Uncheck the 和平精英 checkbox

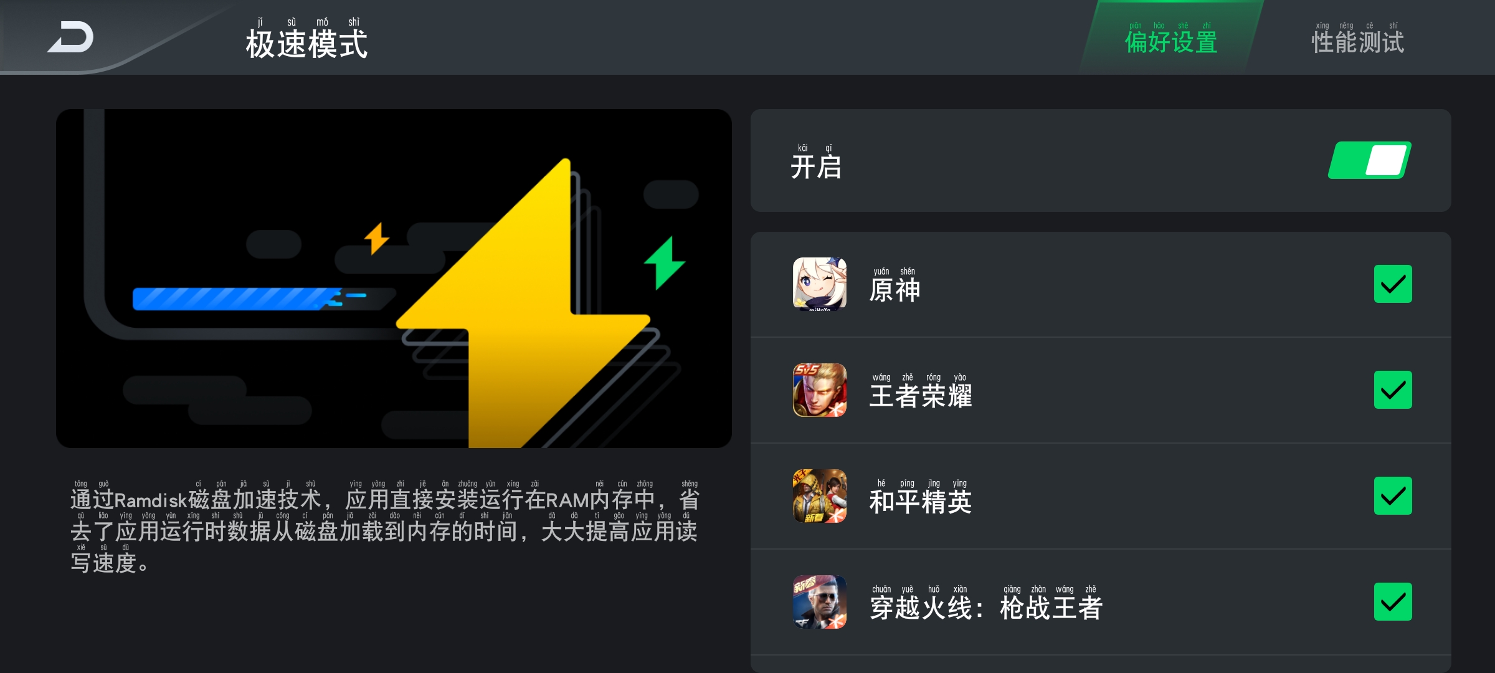(1393, 496)
